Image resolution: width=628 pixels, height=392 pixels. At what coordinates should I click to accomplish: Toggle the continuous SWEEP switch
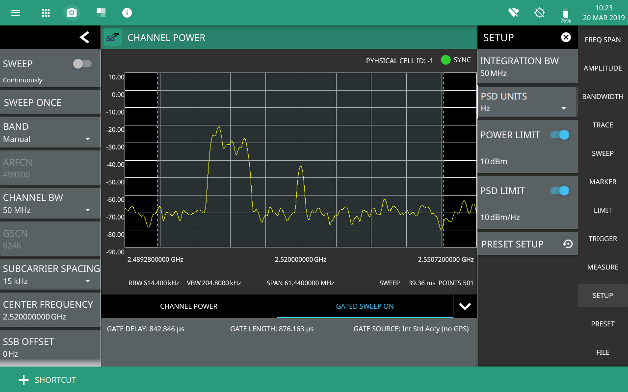[x=82, y=64]
